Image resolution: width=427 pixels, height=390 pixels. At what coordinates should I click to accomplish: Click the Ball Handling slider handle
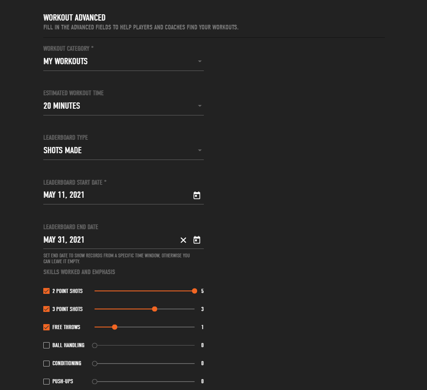pos(95,345)
